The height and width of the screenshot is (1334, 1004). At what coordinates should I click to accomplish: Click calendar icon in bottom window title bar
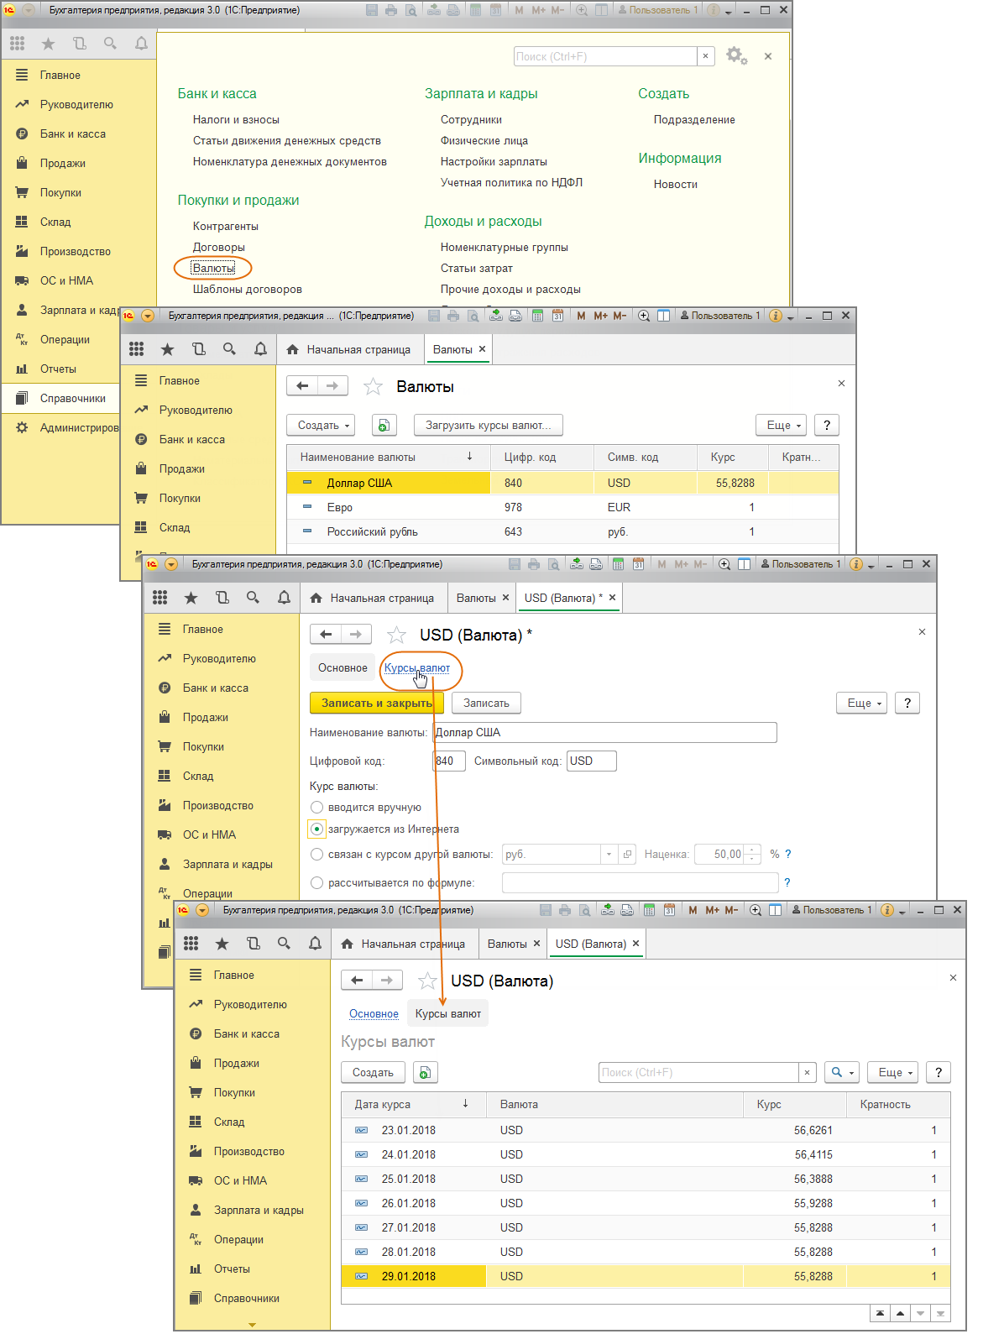click(x=669, y=910)
